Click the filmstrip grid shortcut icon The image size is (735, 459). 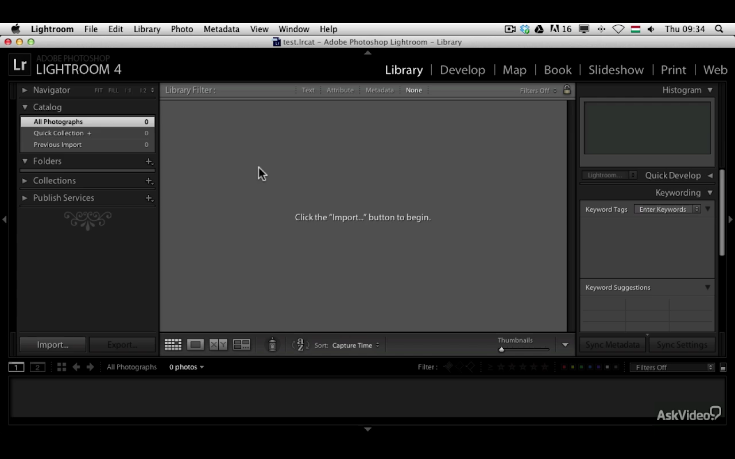[61, 367]
